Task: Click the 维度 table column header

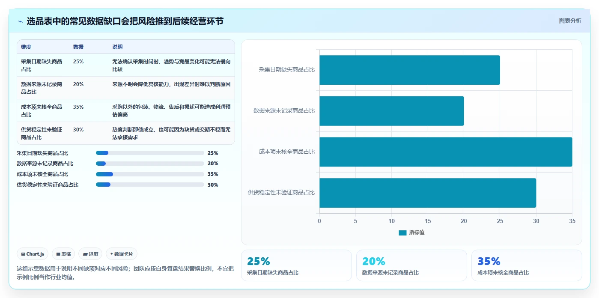Action: tap(26, 47)
